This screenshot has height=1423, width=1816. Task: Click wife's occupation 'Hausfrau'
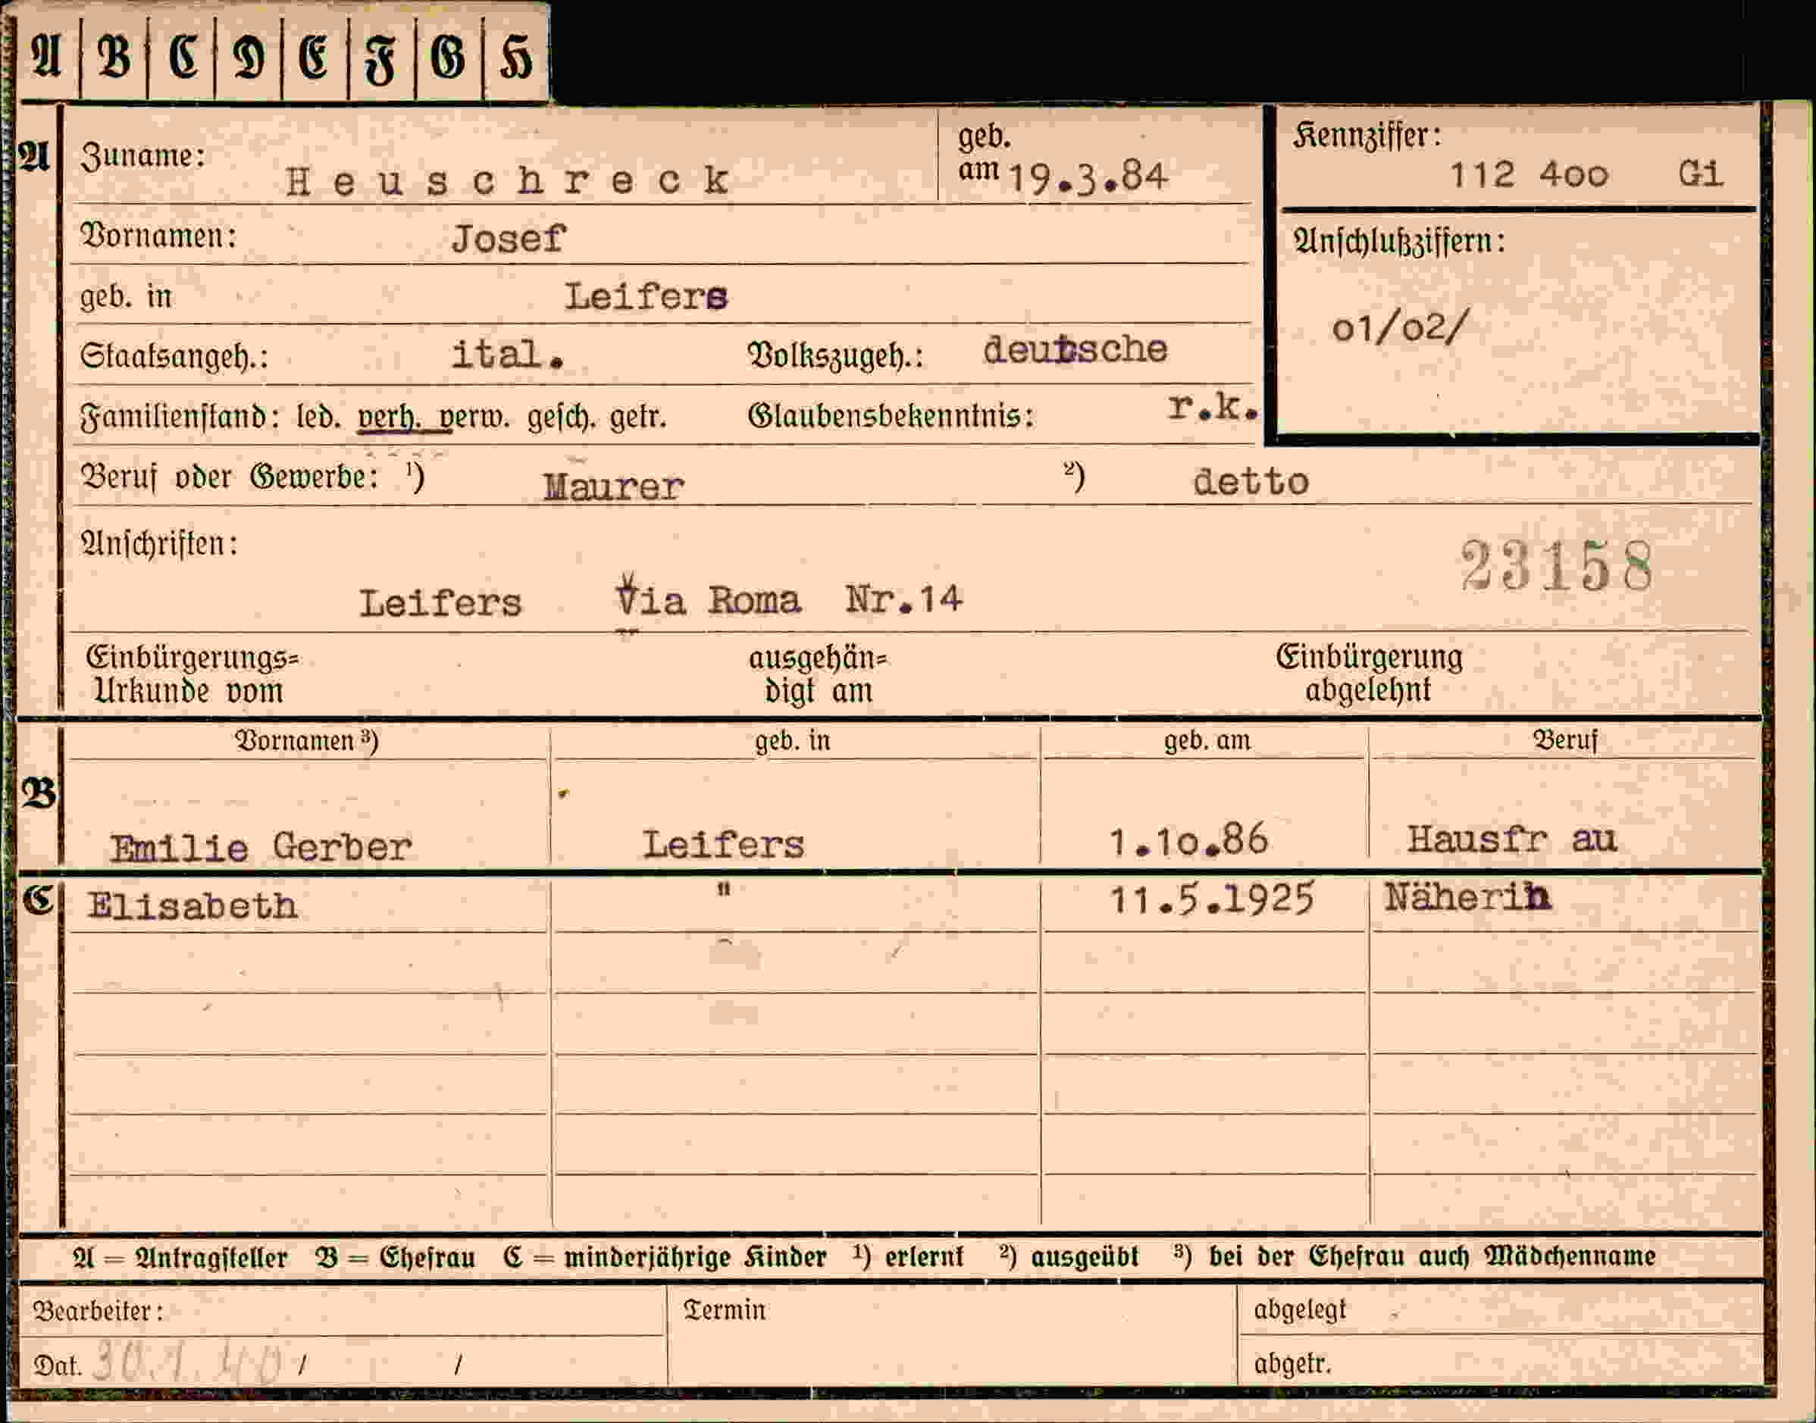(1512, 838)
